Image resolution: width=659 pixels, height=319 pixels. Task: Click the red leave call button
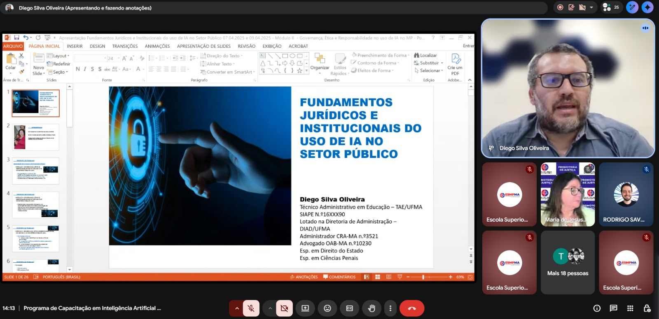(412, 308)
